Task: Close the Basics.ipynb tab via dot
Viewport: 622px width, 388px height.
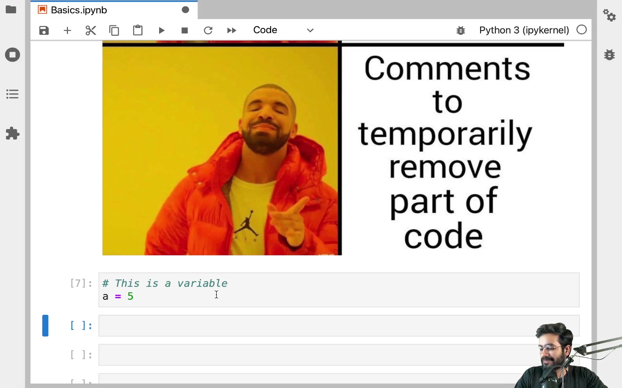Action: pos(185,10)
